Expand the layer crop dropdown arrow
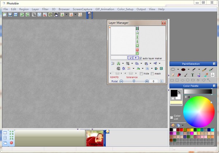 (x=132, y=63)
